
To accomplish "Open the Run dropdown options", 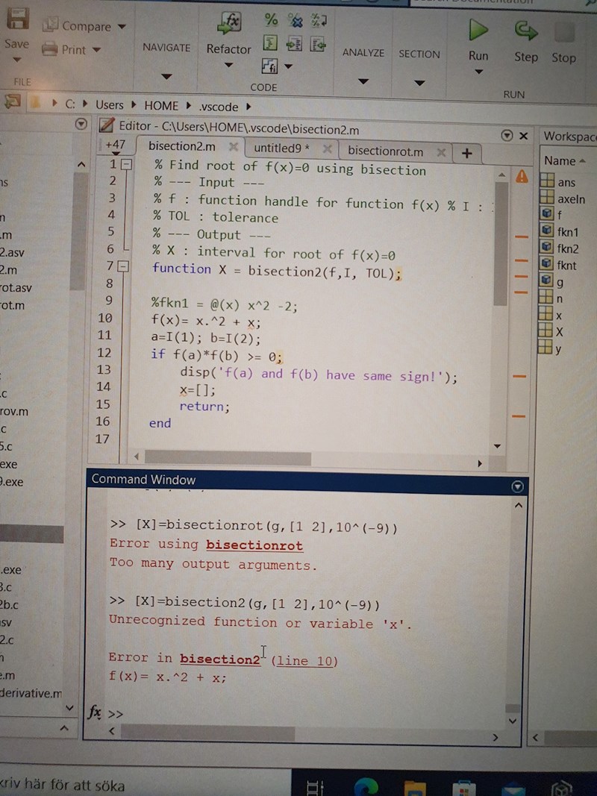I will tap(478, 69).
